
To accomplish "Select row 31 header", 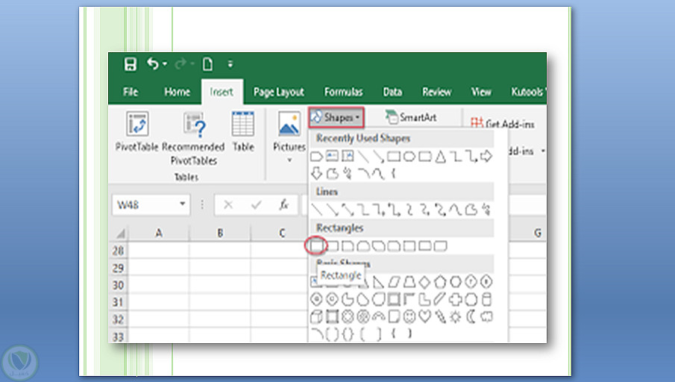I will click(x=119, y=302).
